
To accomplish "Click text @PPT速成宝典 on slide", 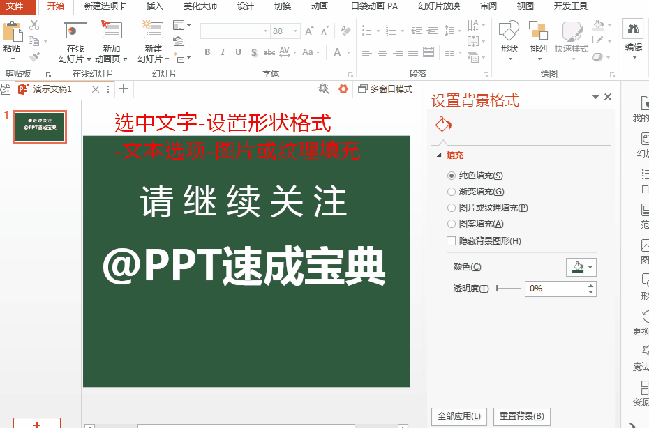I will click(244, 266).
